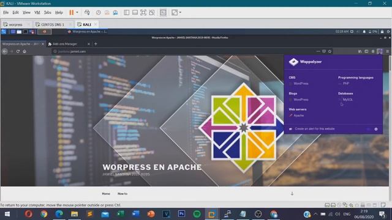Screen dimensions: 392x220
Task: Open the How to link in the site navigation
Action: (x=123, y=194)
